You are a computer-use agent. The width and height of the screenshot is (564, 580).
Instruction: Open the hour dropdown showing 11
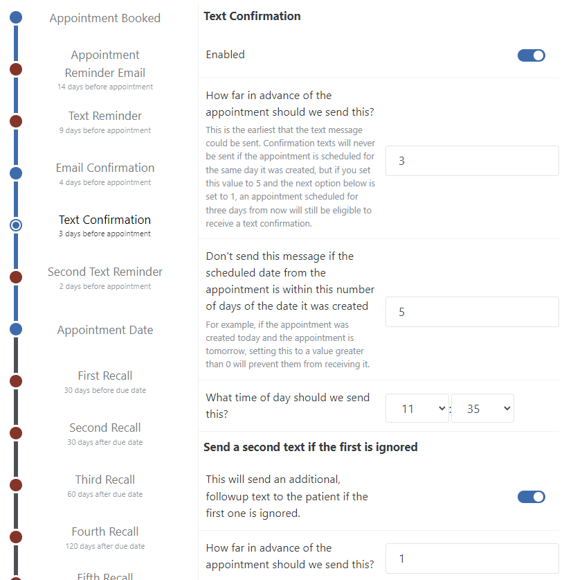[x=417, y=408]
